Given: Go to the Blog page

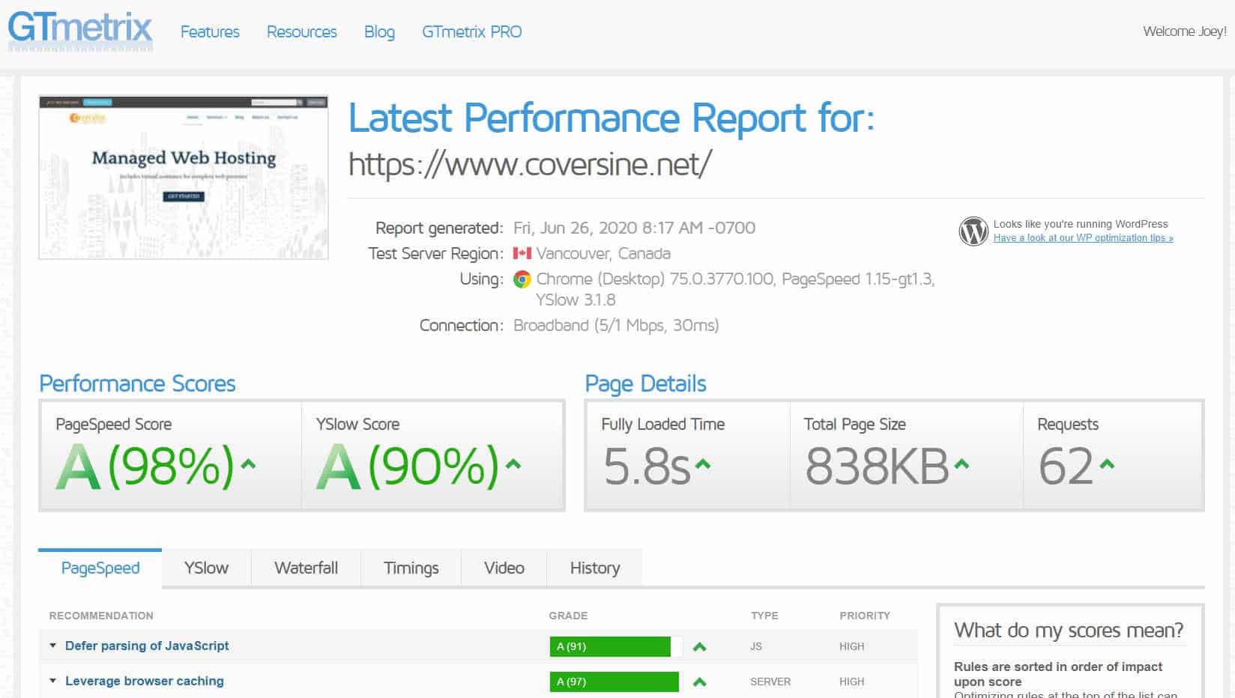Looking at the screenshot, I should point(379,32).
